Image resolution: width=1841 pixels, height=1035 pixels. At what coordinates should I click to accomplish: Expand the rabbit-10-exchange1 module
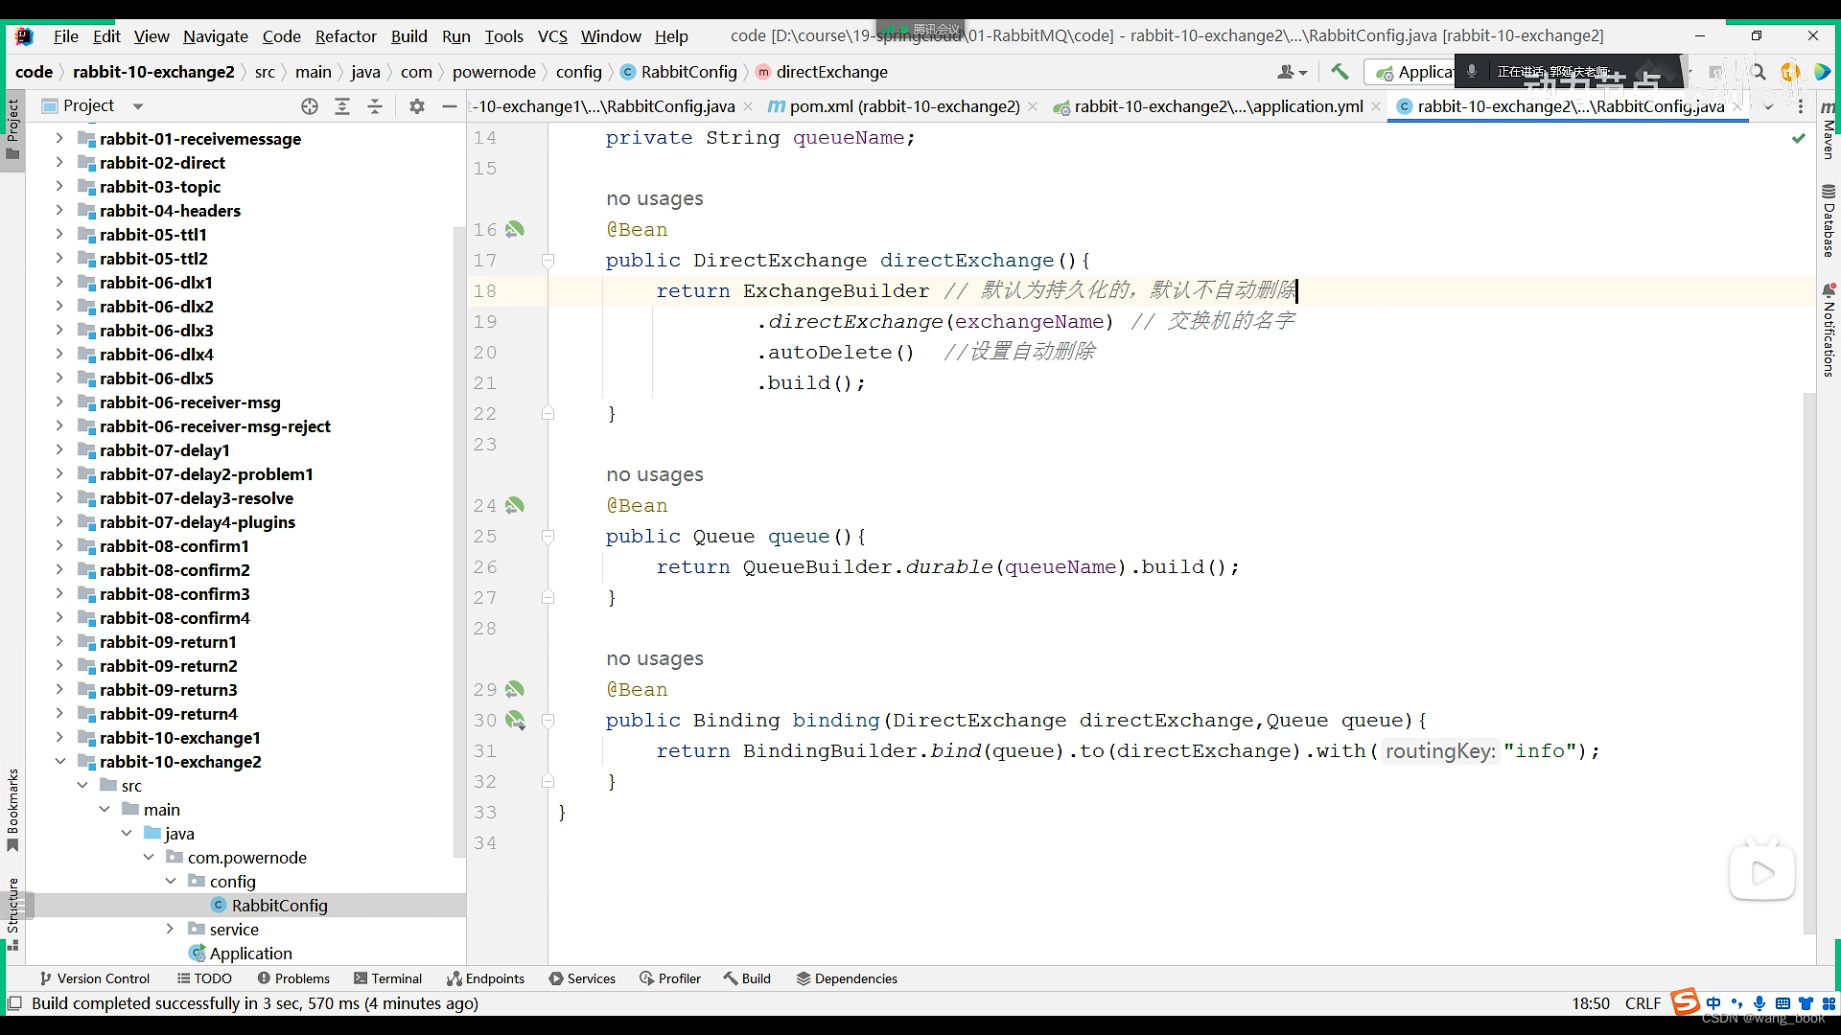coord(59,738)
